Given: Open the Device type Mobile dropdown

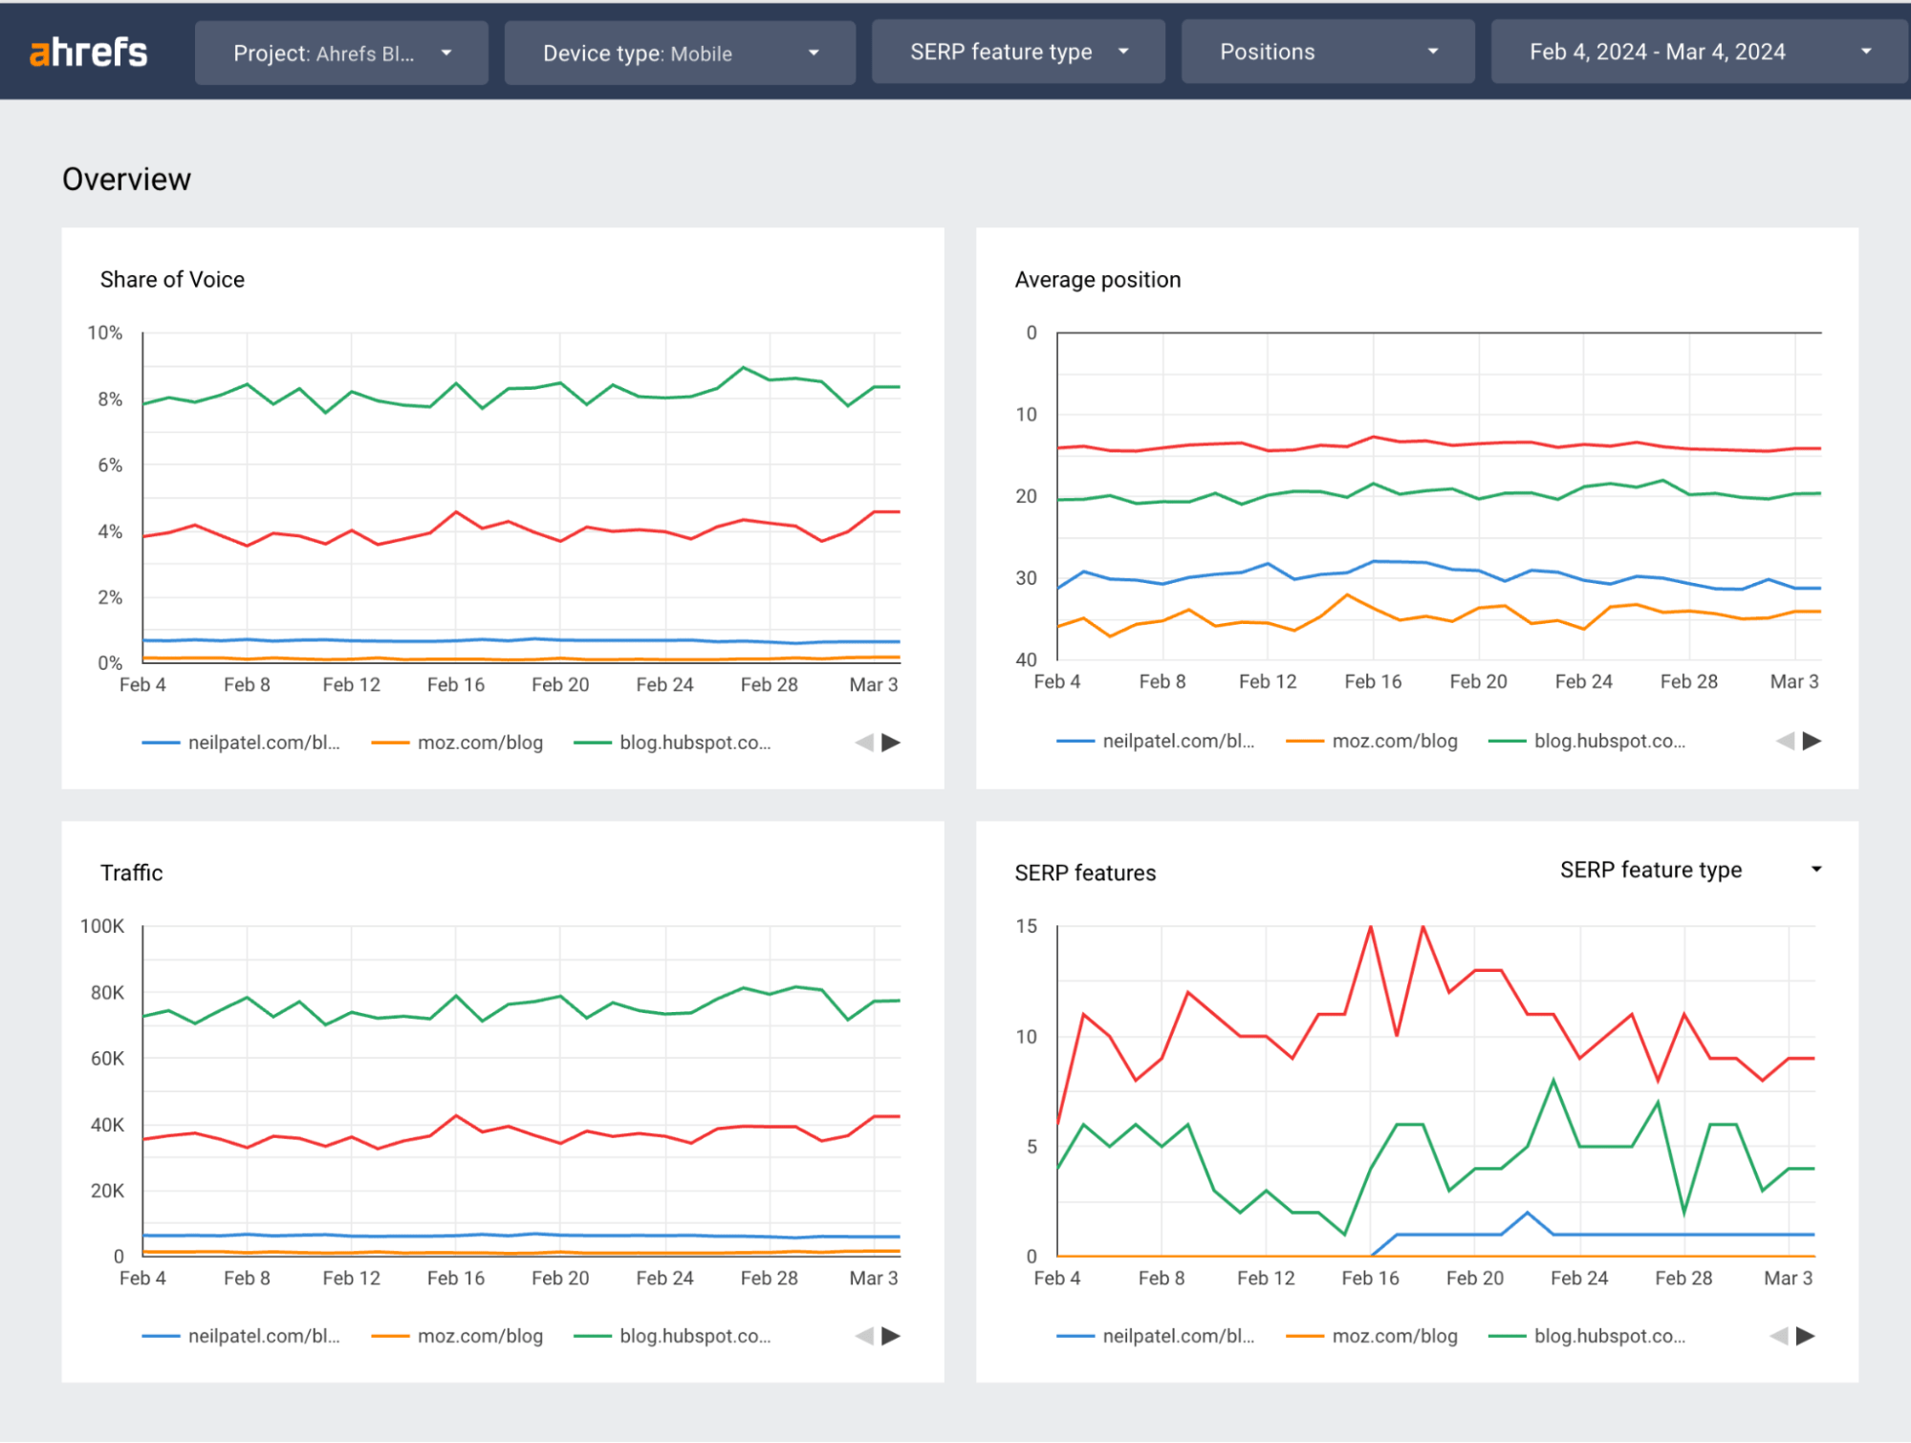Looking at the screenshot, I should [680, 54].
